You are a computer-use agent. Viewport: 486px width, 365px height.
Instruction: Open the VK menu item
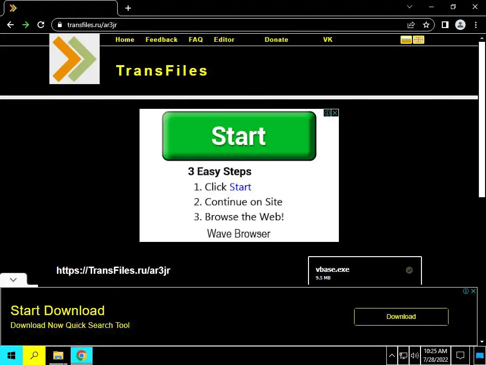coord(327,40)
